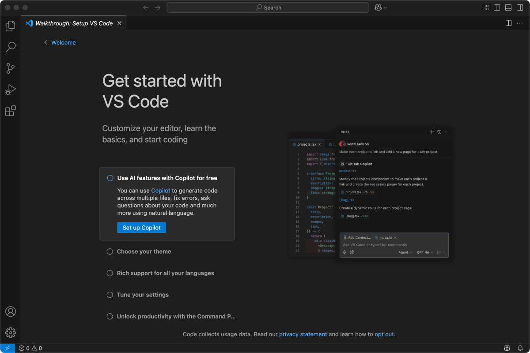530x353 pixels.
Task: Open the Manage gear menu
Action: [10, 333]
